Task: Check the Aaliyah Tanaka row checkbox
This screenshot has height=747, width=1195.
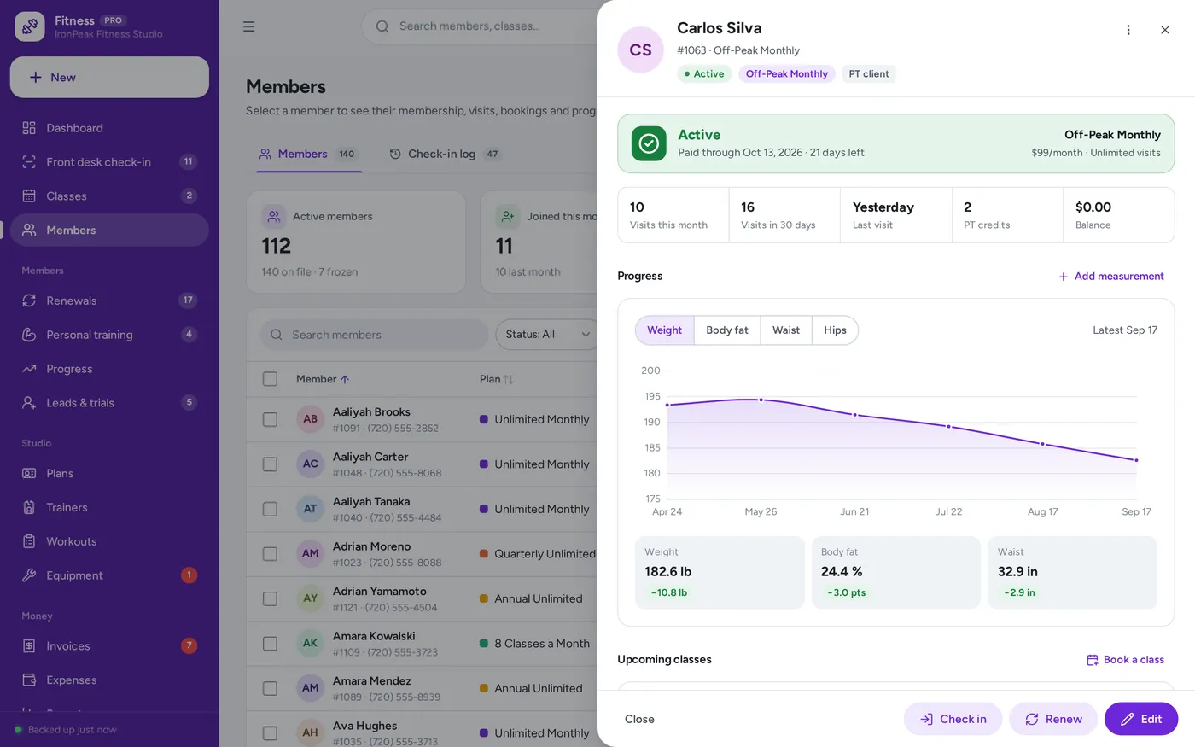Action: pyautogui.click(x=270, y=509)
